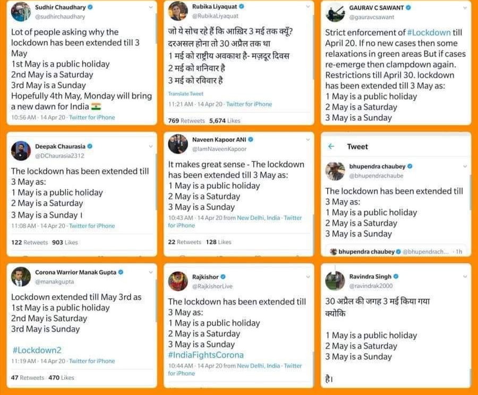This screenshot has height=395, width=478.
Task: Click Corona Warrior Manak Gupta's avatar
Action: coord(21,277)
